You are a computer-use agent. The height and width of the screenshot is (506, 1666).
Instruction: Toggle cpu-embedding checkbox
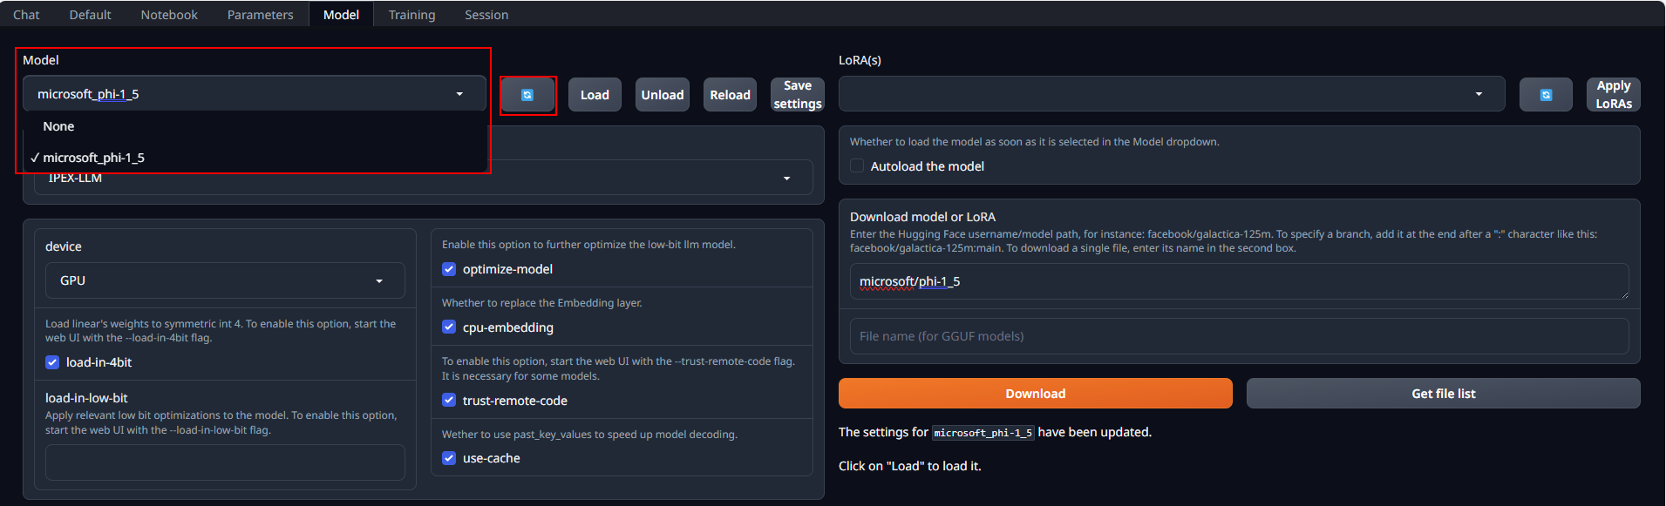pyautogui.click(x=449, y=327)
